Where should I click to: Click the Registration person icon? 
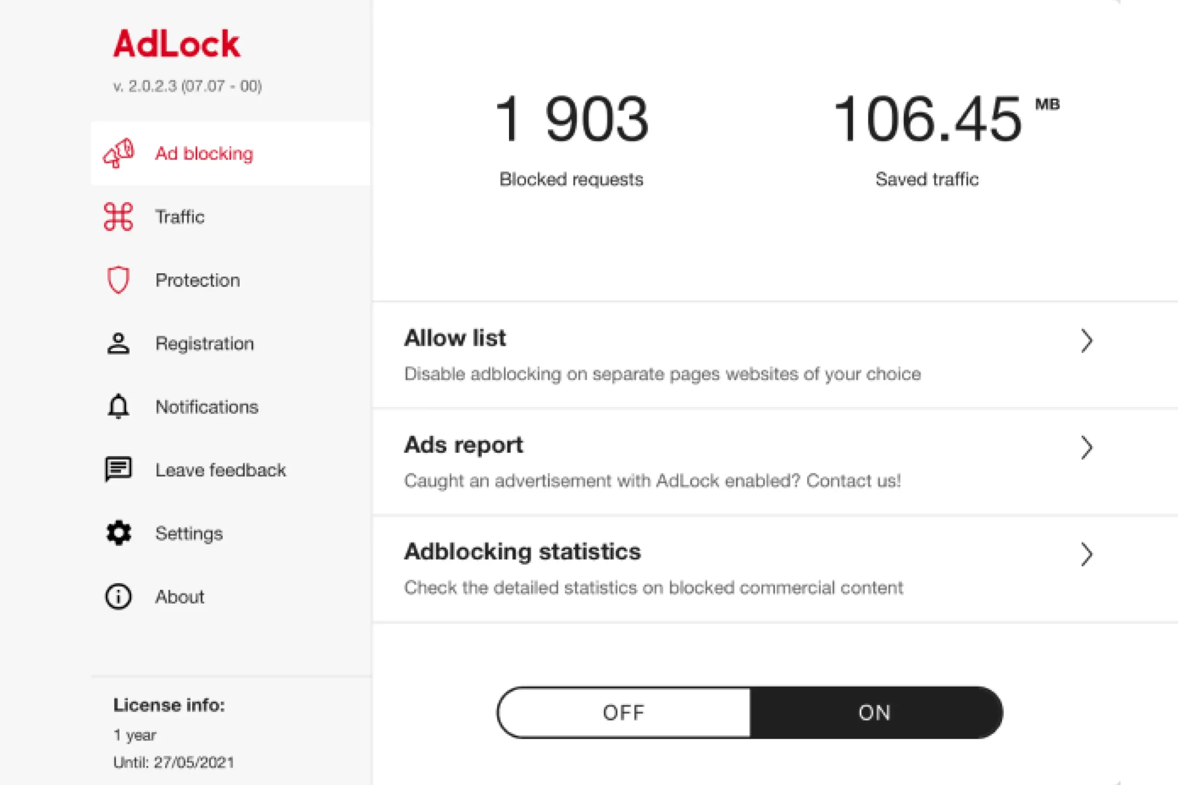[x=119, y=344]
